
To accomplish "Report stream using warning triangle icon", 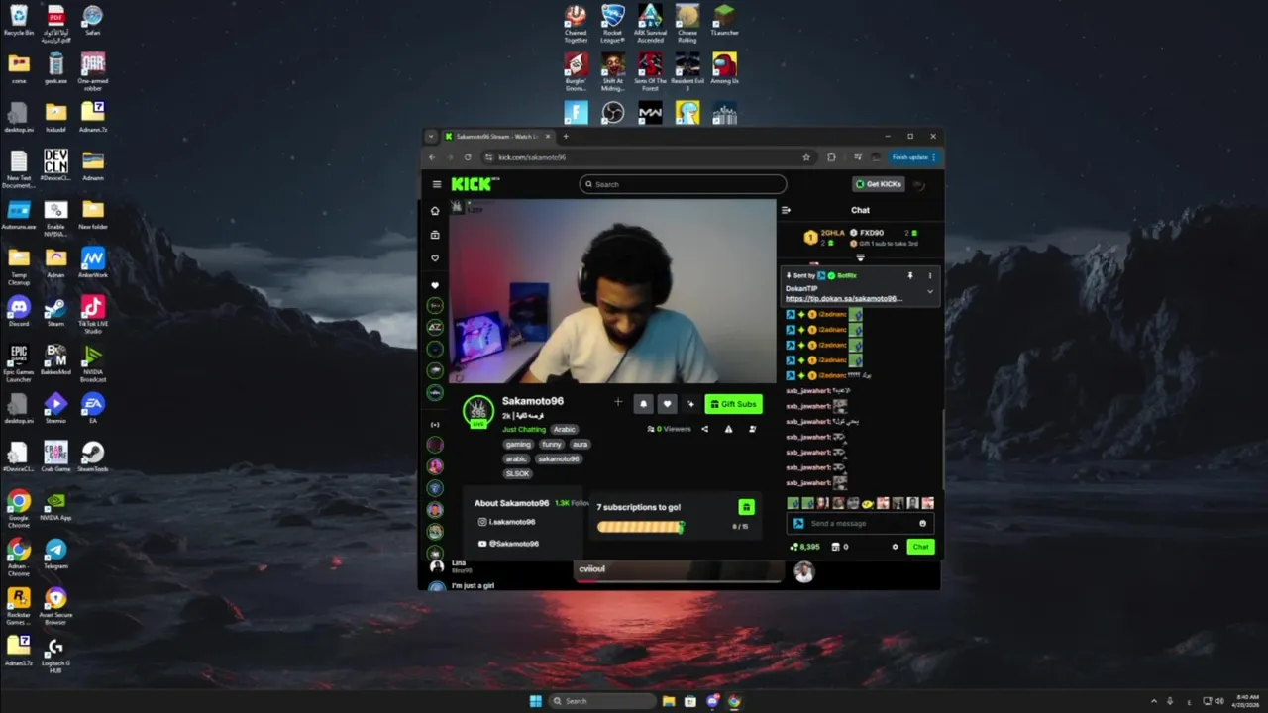I will coord(728,429).
